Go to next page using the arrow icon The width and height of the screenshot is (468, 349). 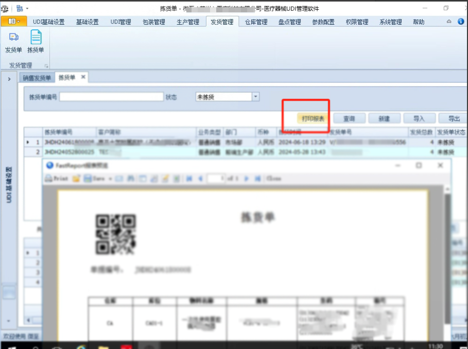(x=246, y=179)
